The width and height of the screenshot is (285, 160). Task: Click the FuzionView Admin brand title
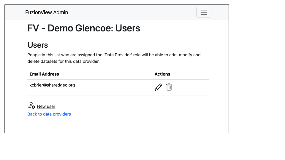pos(47,12)
